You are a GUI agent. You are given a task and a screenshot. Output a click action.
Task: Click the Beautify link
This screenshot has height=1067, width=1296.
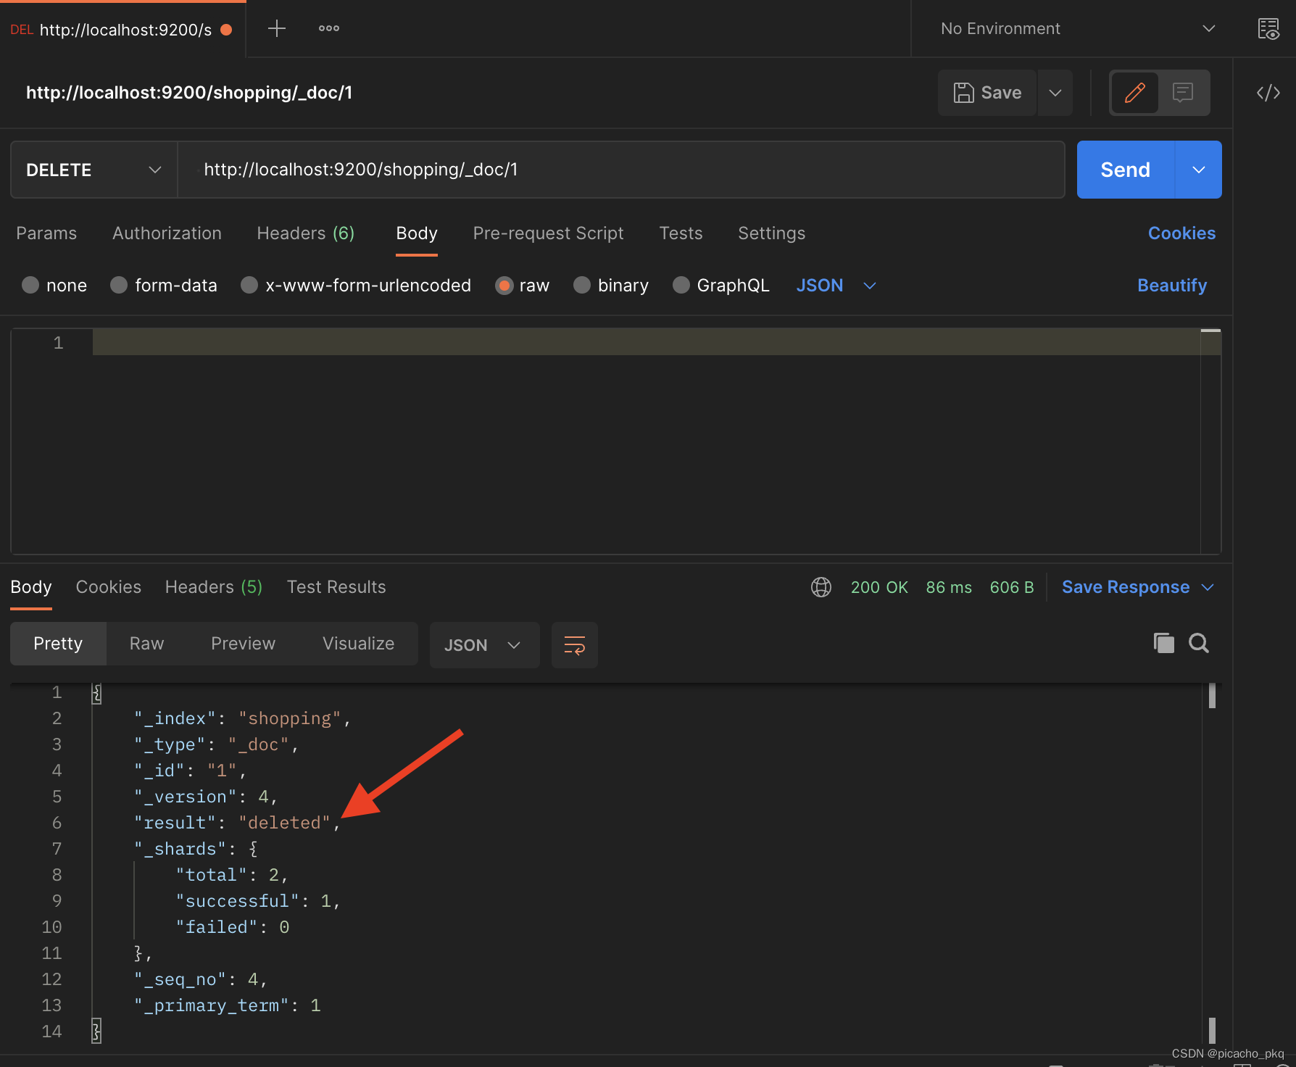[1171, 286]
